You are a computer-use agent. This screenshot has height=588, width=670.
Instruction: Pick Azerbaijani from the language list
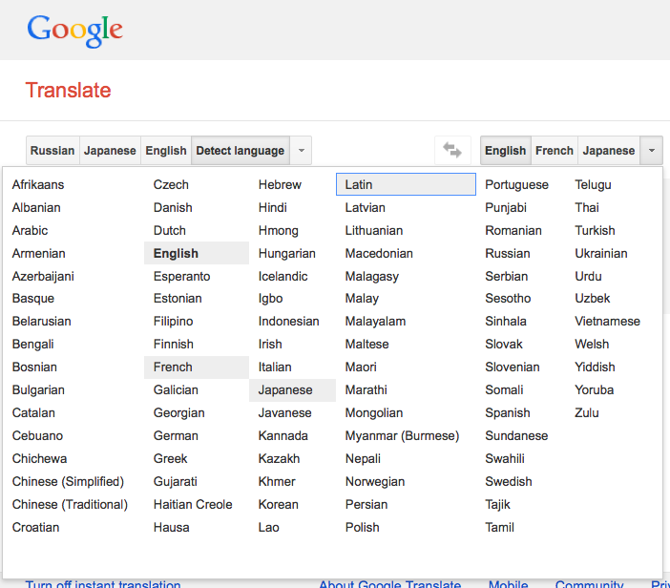click(43, 276)
